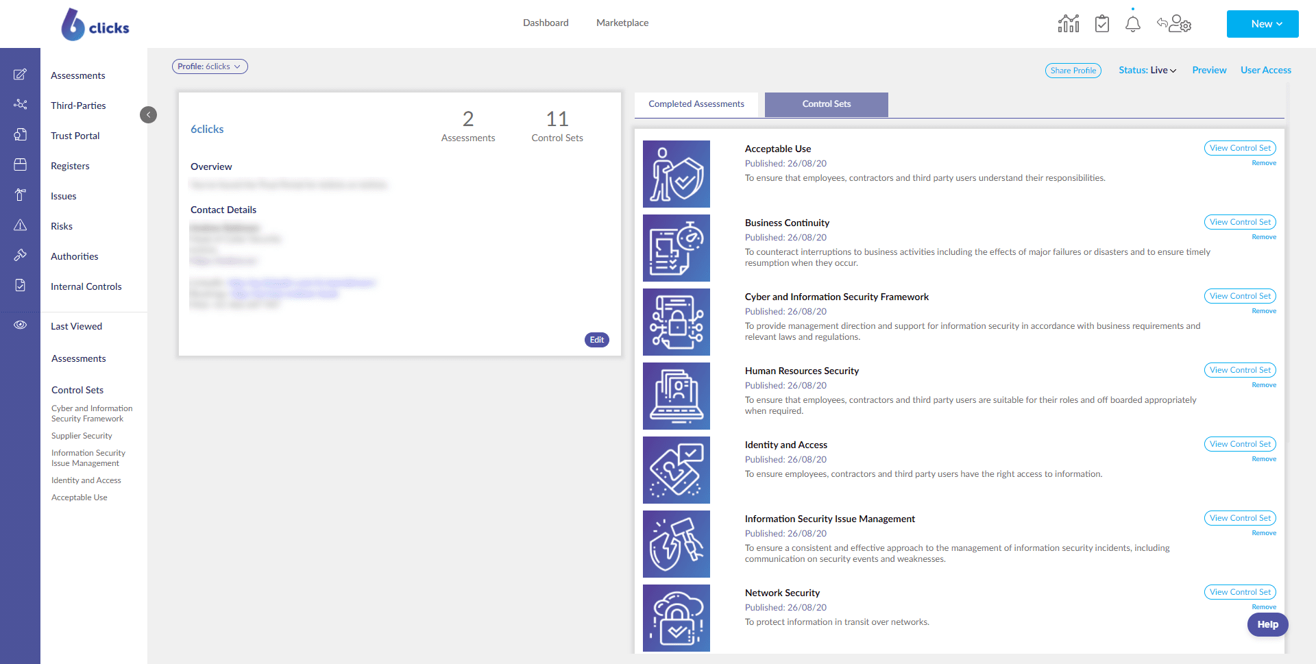Open the clipboard tasks icon

click(1101, 24)
